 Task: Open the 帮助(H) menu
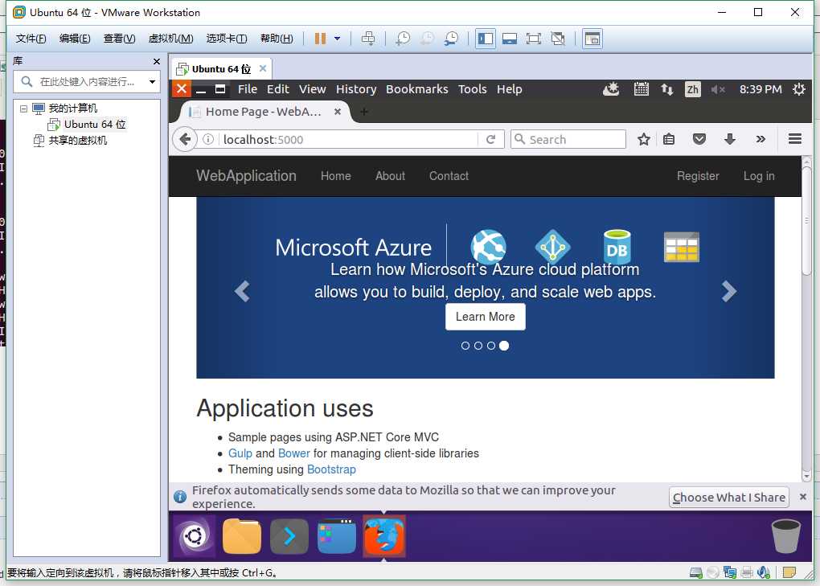(277, 38)
